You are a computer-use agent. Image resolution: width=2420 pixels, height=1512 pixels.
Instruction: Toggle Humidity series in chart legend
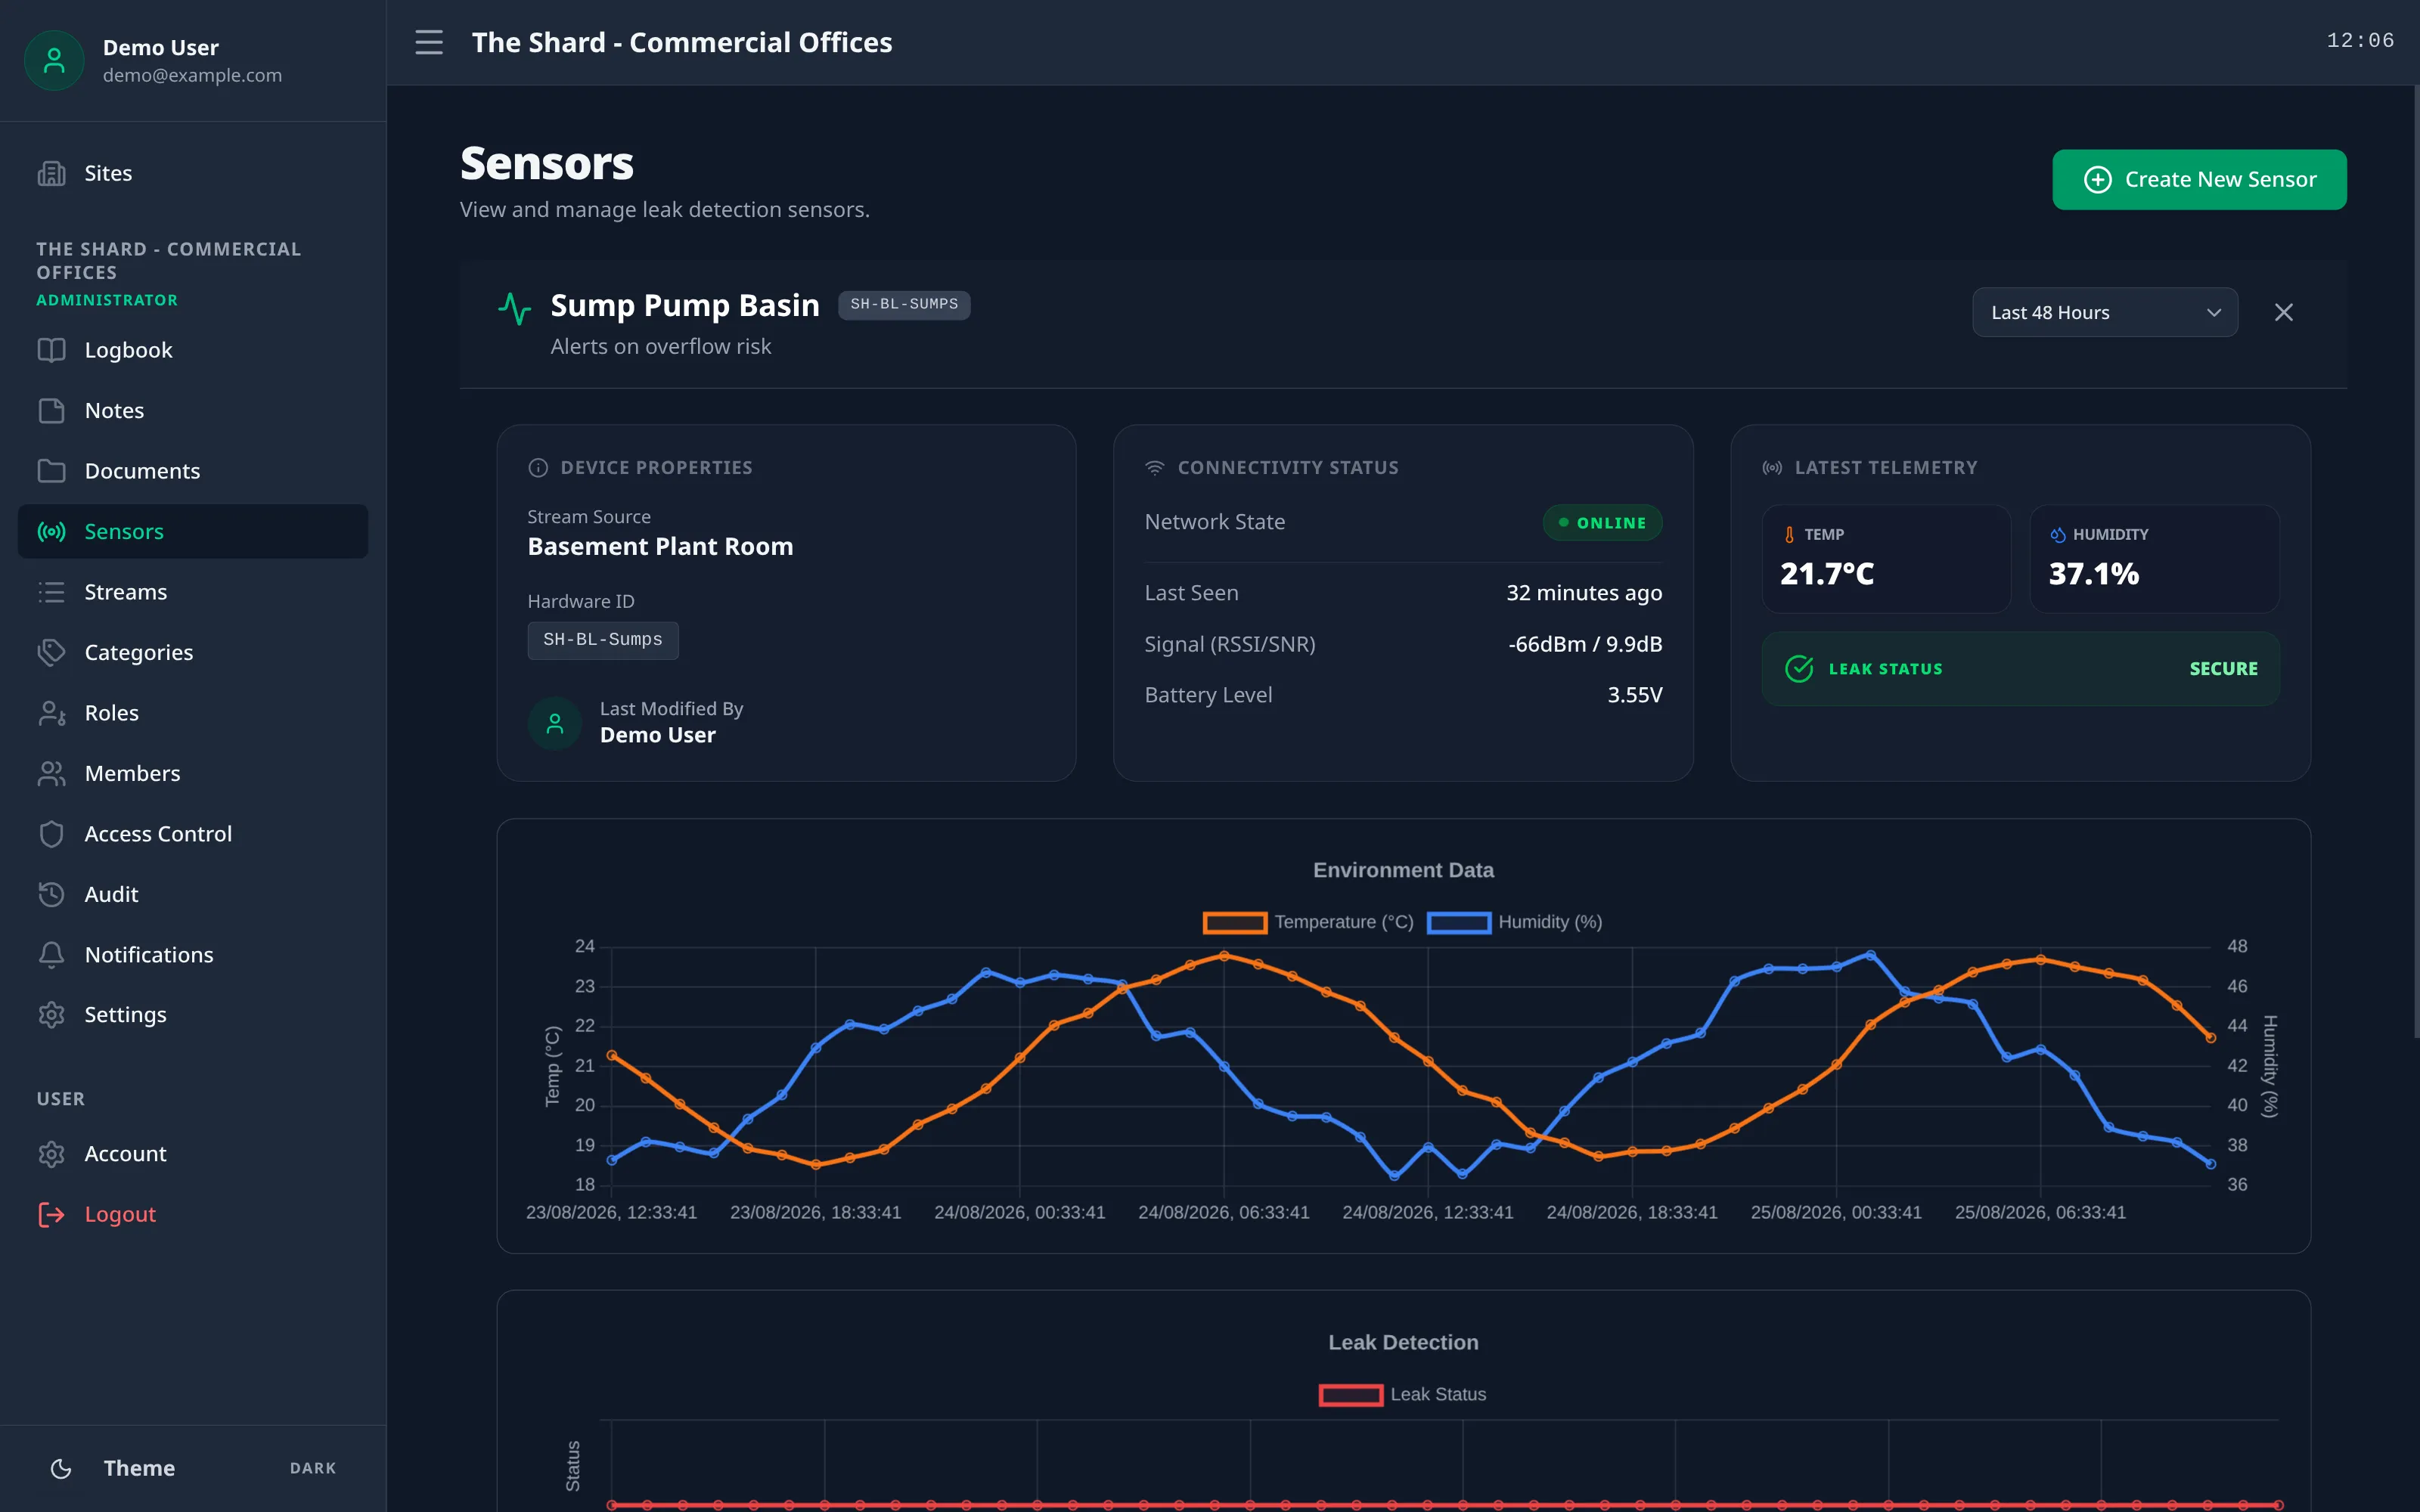point(1514,922)
